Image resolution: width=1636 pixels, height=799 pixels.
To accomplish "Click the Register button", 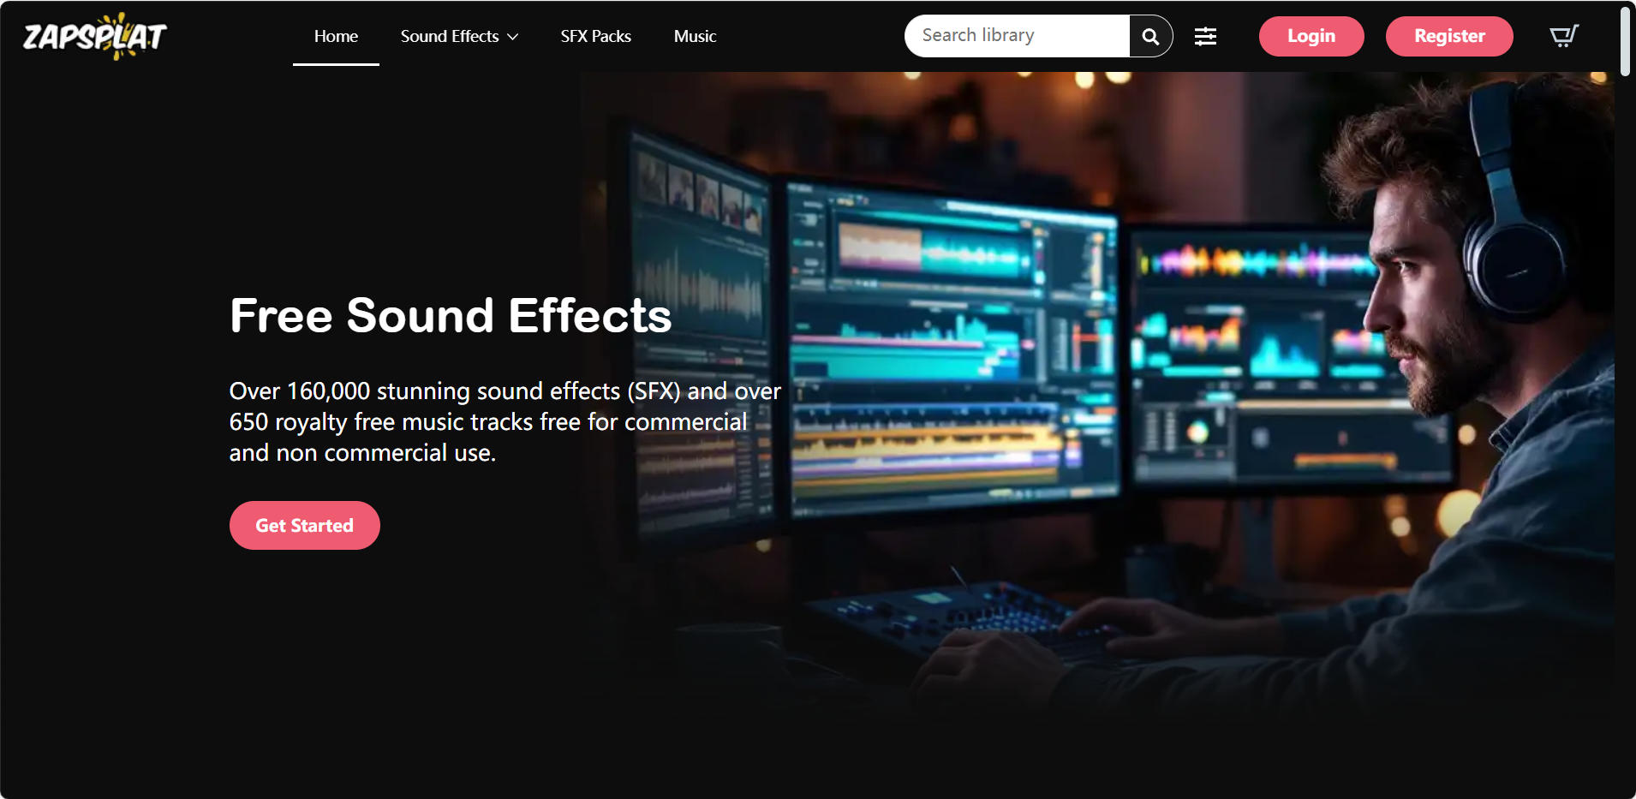I will pos(1449,36).
